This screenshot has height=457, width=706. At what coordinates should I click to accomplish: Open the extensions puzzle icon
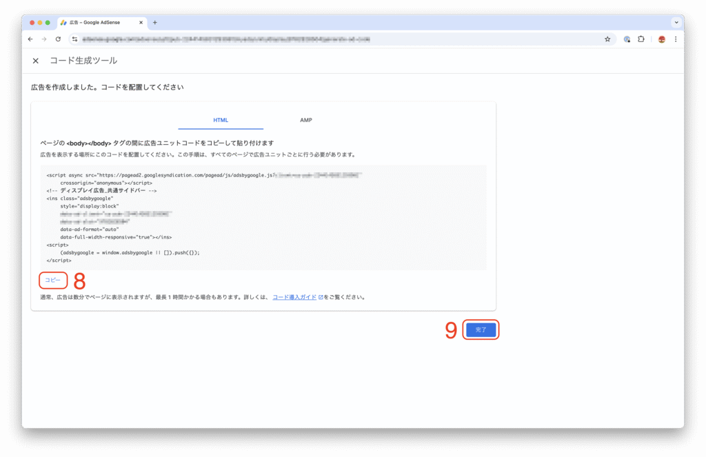[x=641, y=39]
